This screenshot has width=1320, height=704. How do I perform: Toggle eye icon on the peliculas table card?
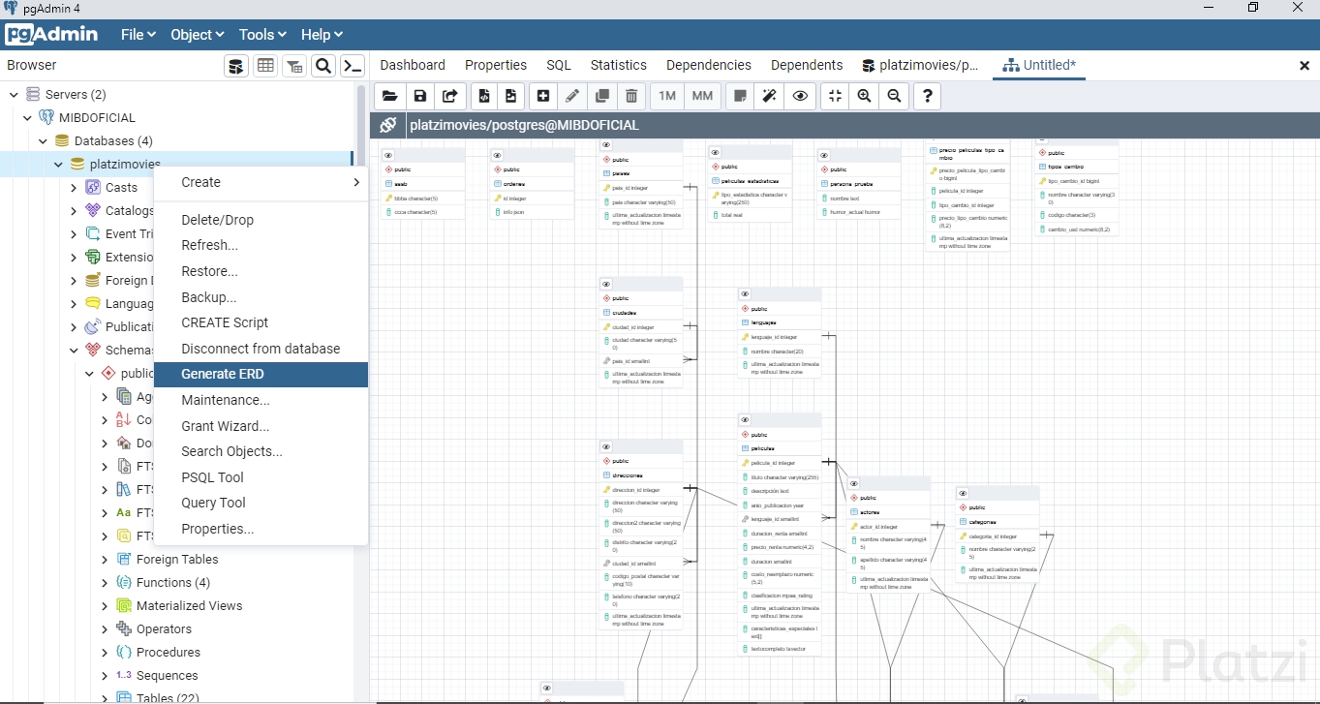[746, 420]
